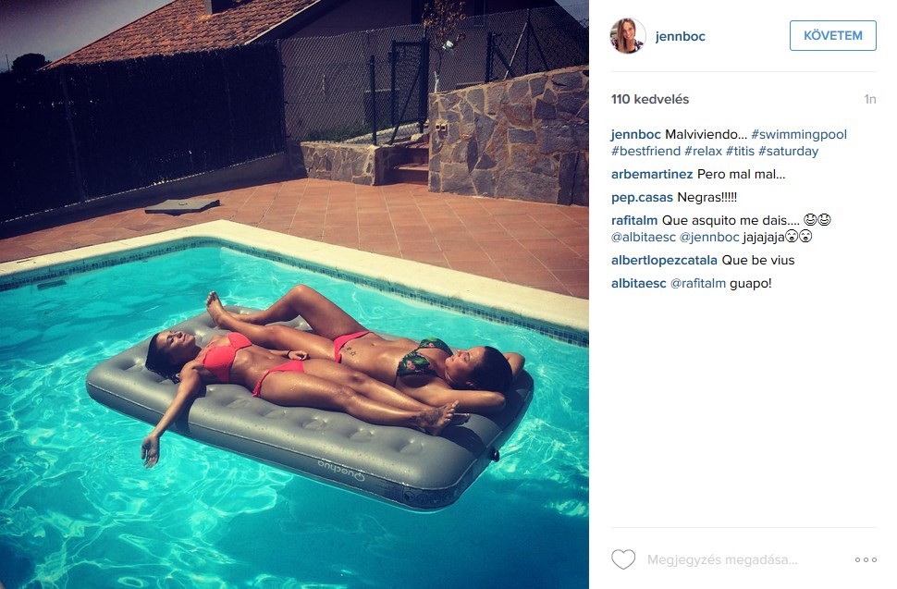
Task: Open the three-dot more options menu
Action: (866, 559)
